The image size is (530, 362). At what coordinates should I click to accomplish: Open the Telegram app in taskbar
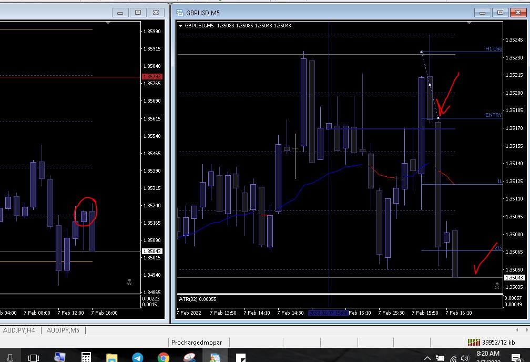(138, 357)
